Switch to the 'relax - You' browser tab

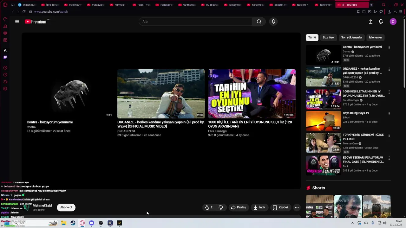coord(142,5)
